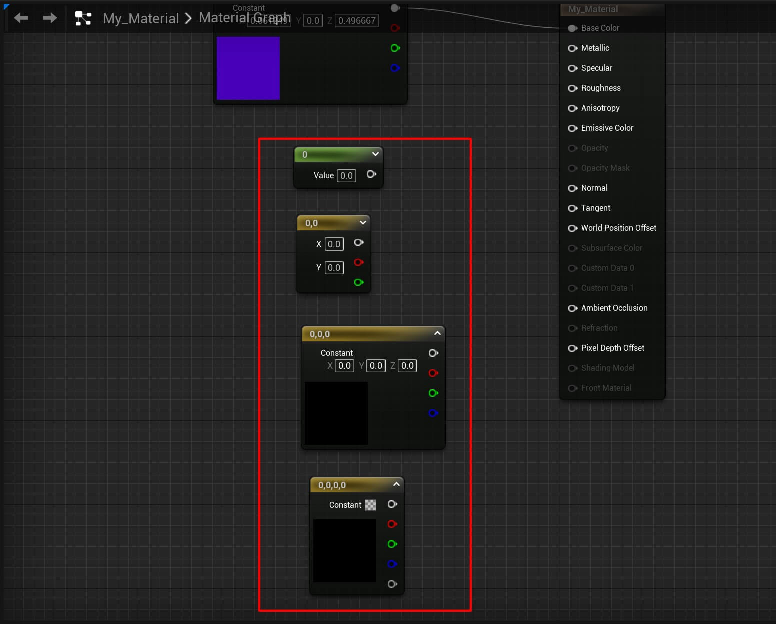Collapse the 0,0 node via its chevron
The image size is (776, 624).
click(363, 223)
